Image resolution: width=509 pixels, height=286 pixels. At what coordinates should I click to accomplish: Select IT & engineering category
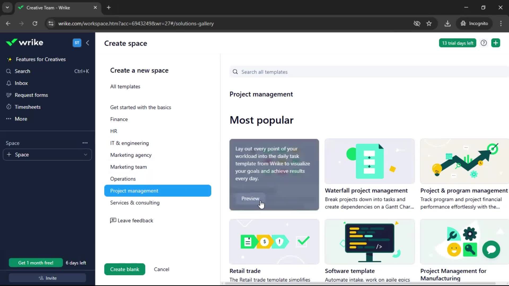point(129,143)
